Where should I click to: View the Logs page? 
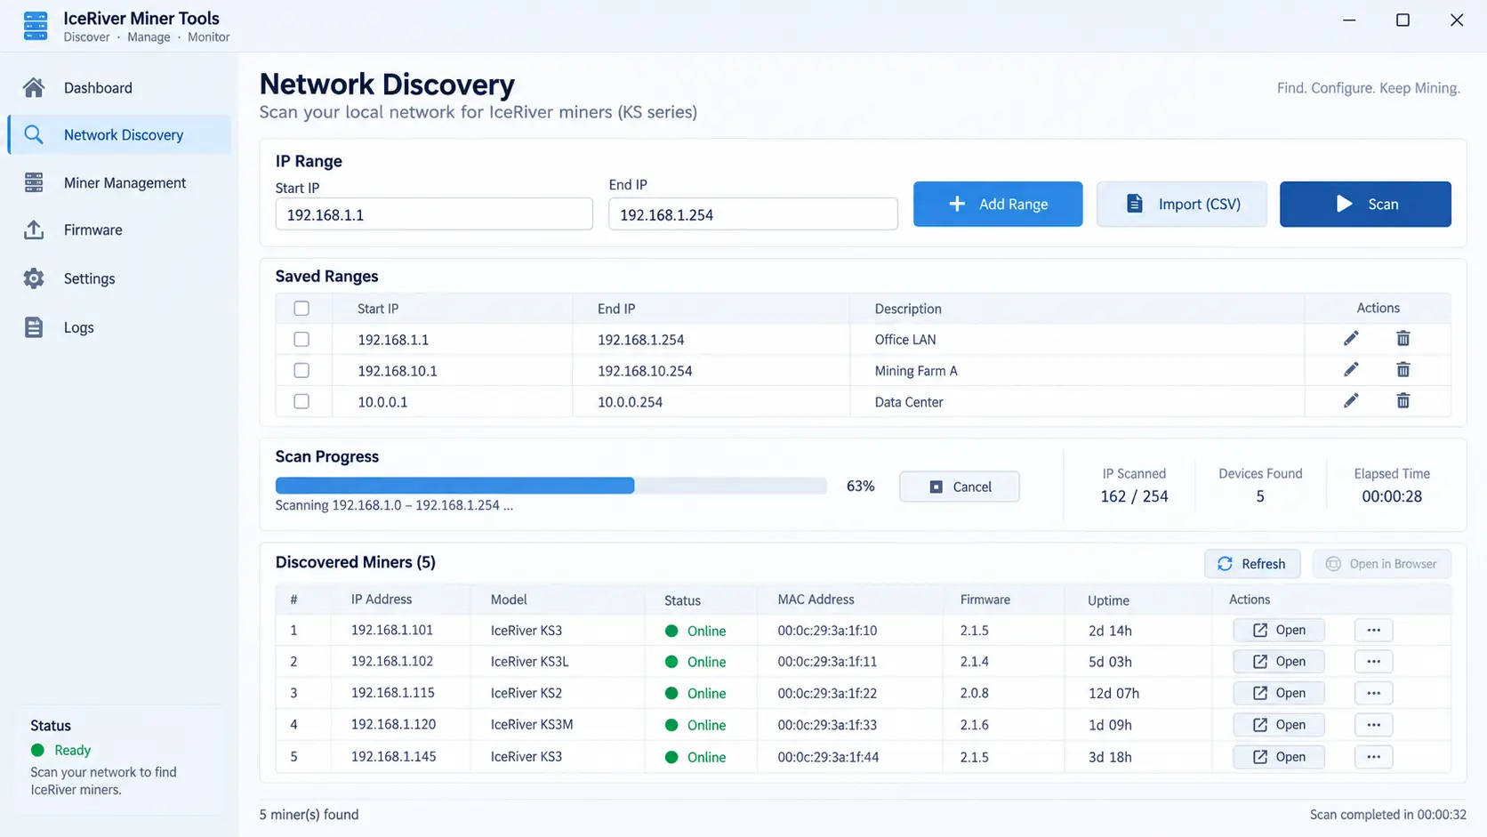point(119,327)
